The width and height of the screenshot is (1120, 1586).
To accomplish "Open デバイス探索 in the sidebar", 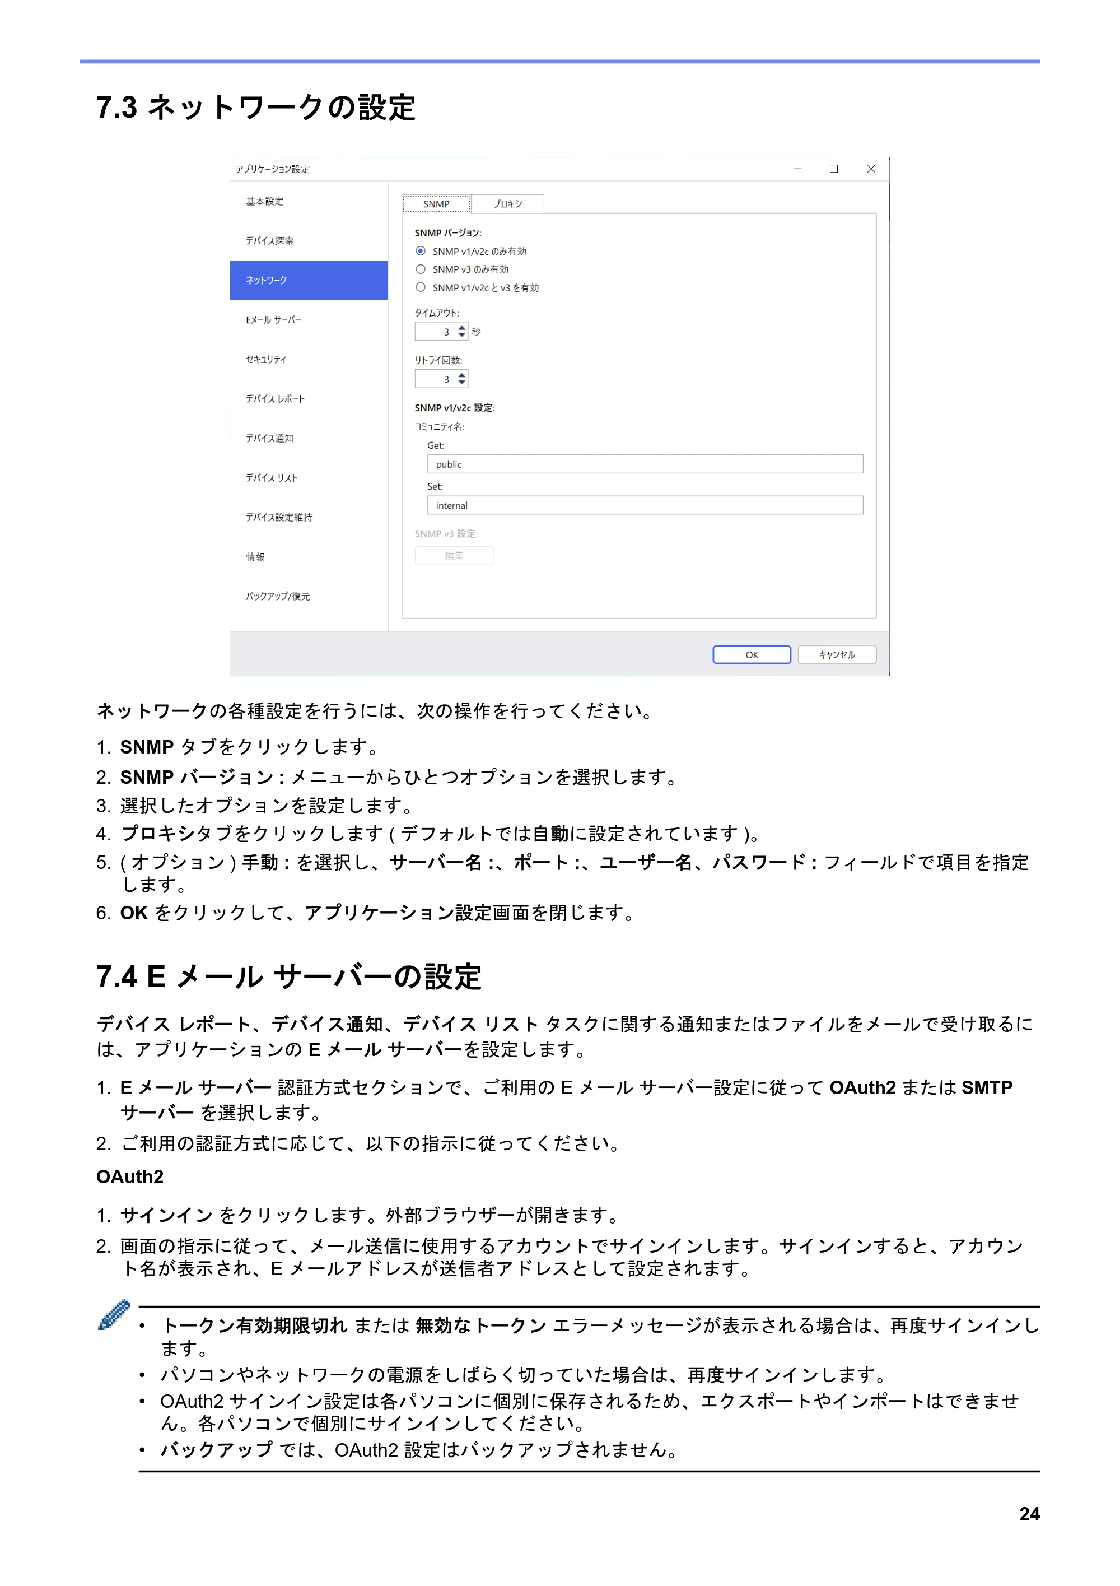I will (x=309, y=241).
